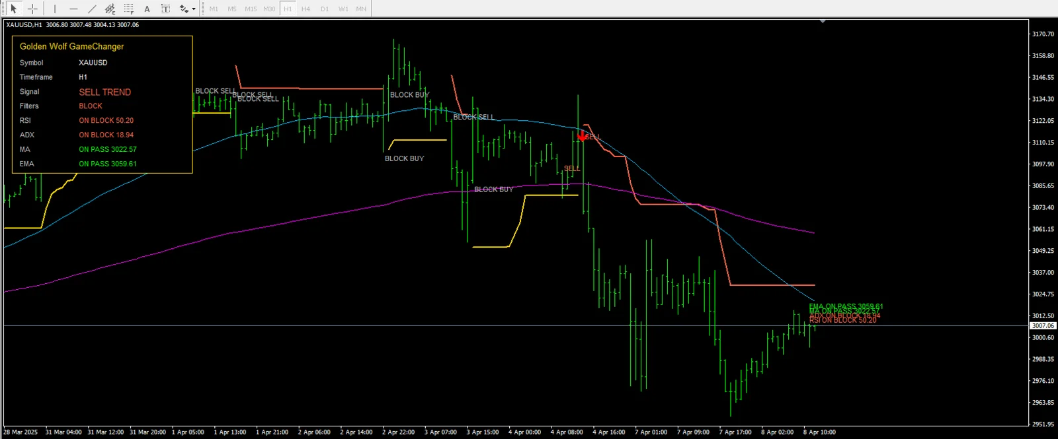Click the 3170.70 price axis label
Viewport: 1058px width, 439px height.
1043,34
